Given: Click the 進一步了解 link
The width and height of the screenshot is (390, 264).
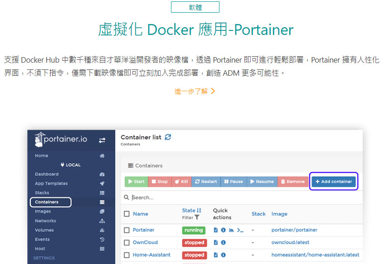Looking at the screenshot, I should (x=195, y=91).
